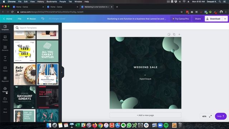This screenshot has width=229, height=129.
Task: Enter fullscreen presentation mode
Action: (x=210, y=116)
